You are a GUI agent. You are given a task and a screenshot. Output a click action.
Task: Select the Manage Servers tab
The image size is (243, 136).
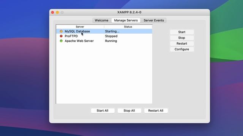click(126, 20)
